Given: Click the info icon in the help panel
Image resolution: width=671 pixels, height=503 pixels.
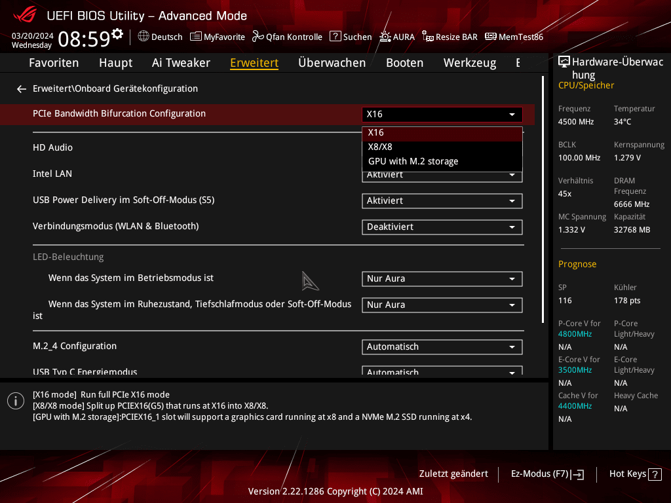Looking at the screenshot, I should point(16,401).
